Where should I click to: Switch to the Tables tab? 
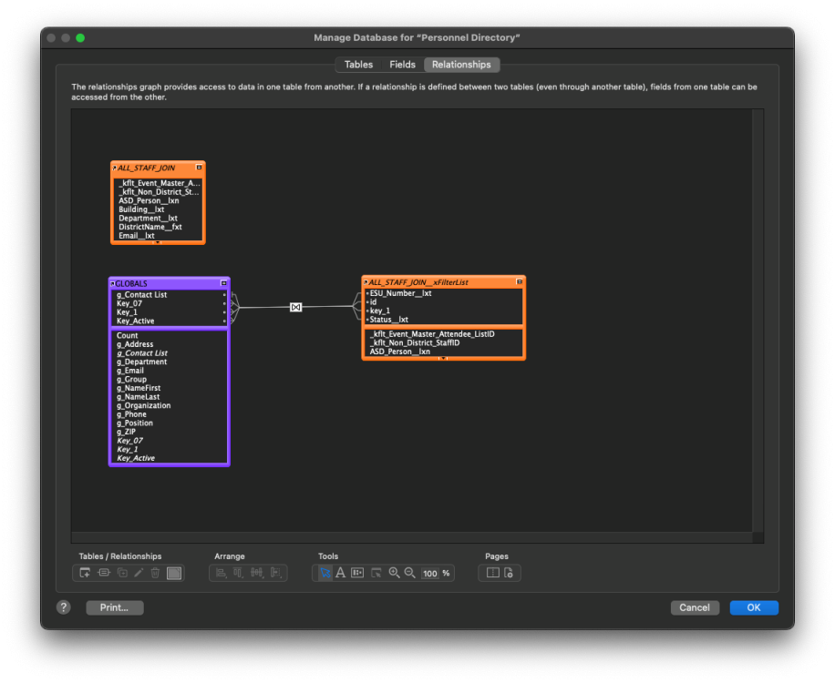[358, 65]
